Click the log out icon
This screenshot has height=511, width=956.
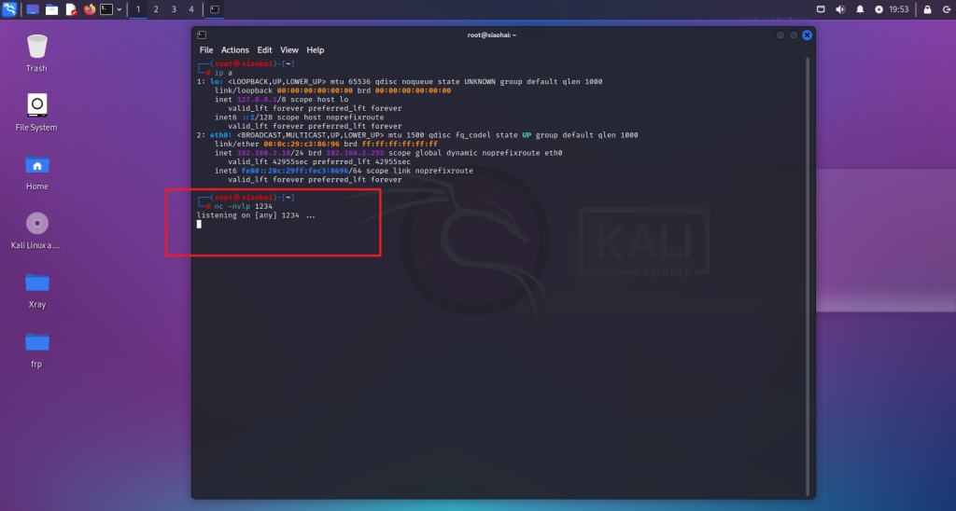[947, 9]
